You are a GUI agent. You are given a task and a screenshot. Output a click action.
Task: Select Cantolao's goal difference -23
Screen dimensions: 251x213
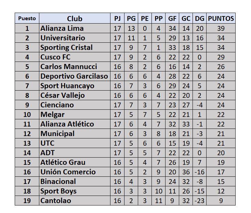(199, 200)
